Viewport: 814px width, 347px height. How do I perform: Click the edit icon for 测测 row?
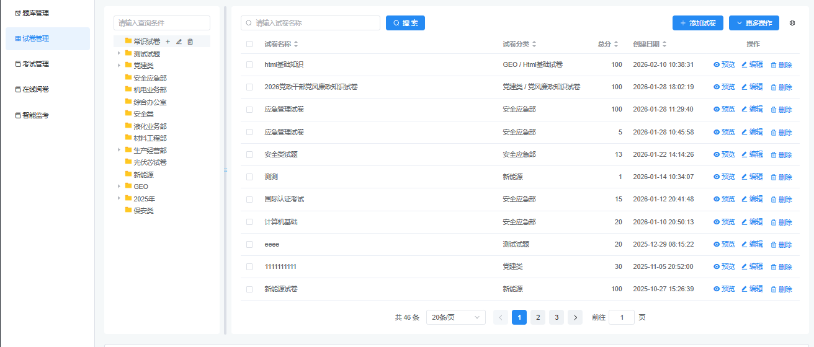pyautogui.click(x=745, y=177)
